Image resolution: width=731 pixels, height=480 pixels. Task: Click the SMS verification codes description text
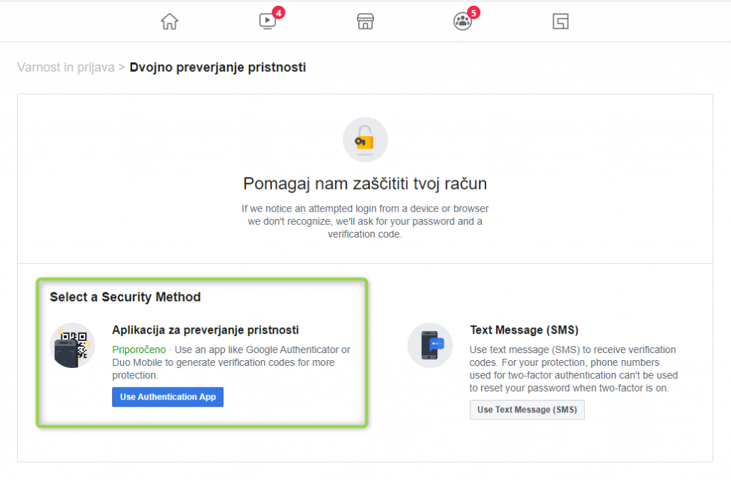tap(573, 369)
